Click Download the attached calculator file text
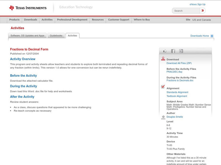The height and width of the screenshot is (165, 221). pos(31,81)
